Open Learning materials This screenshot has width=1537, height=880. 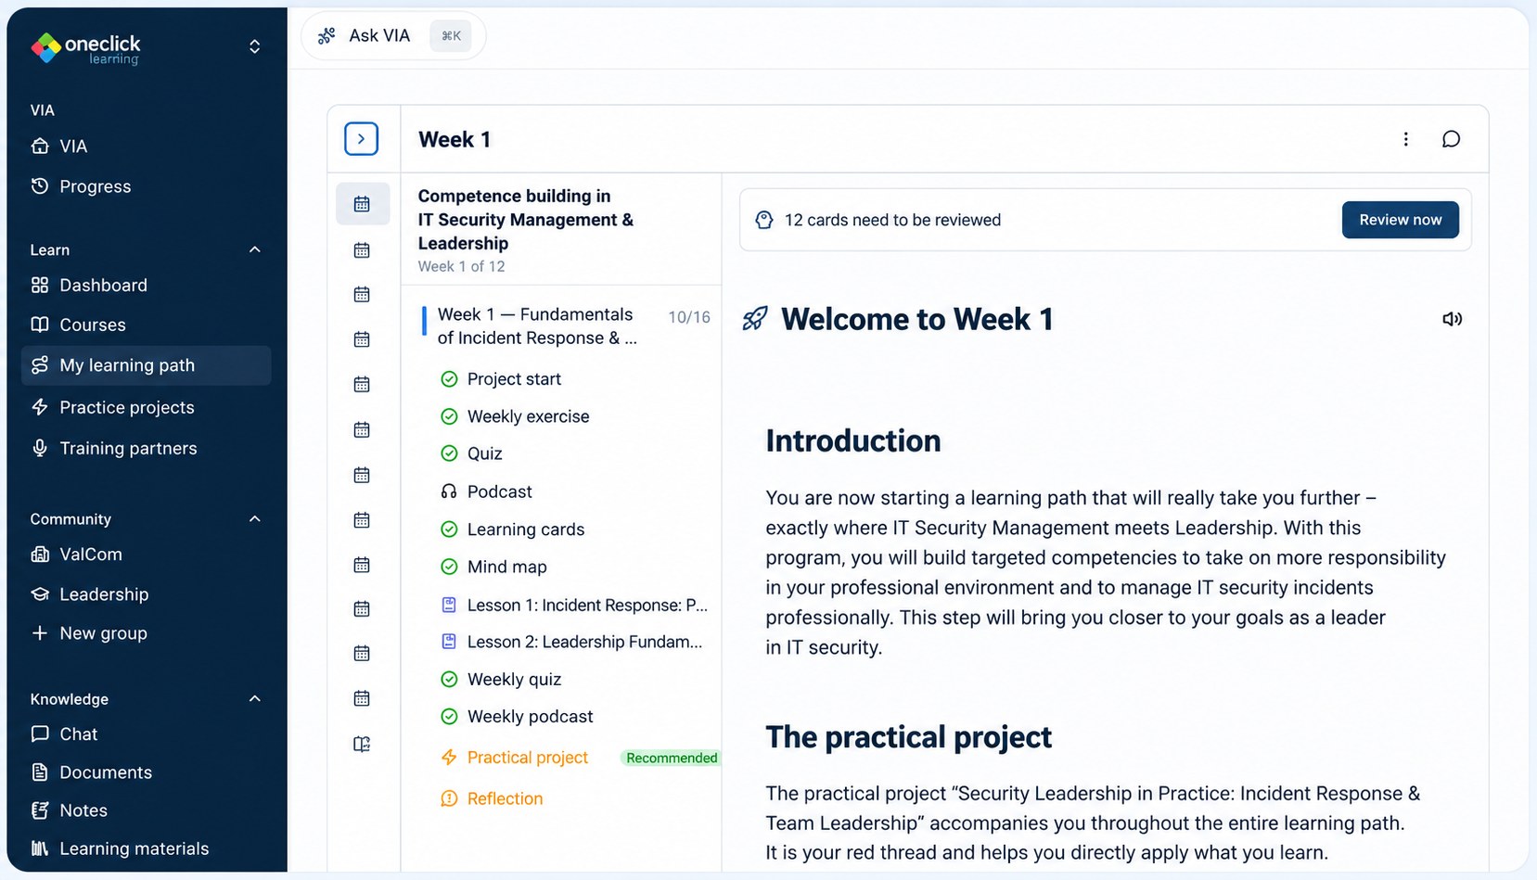pos(146,848)
